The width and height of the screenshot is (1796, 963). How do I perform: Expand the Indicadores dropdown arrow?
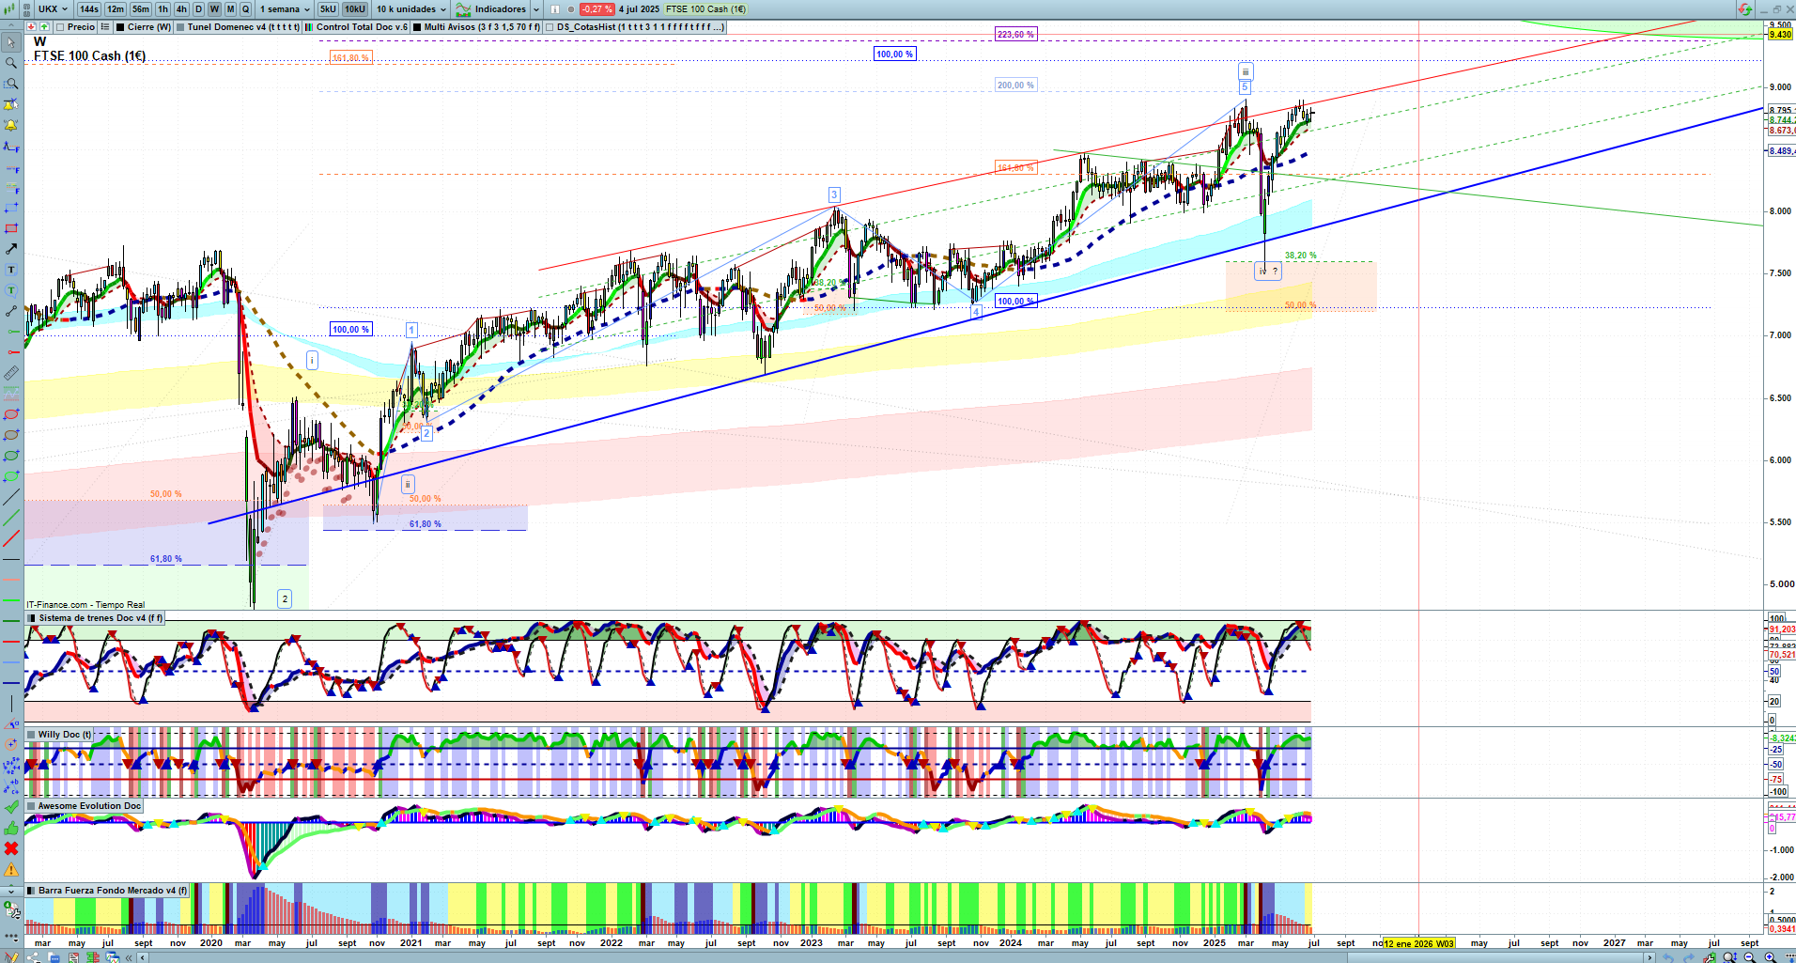pos(536,9)
